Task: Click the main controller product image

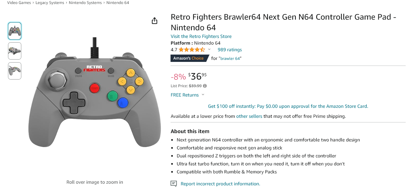Action: coord(95,96)
